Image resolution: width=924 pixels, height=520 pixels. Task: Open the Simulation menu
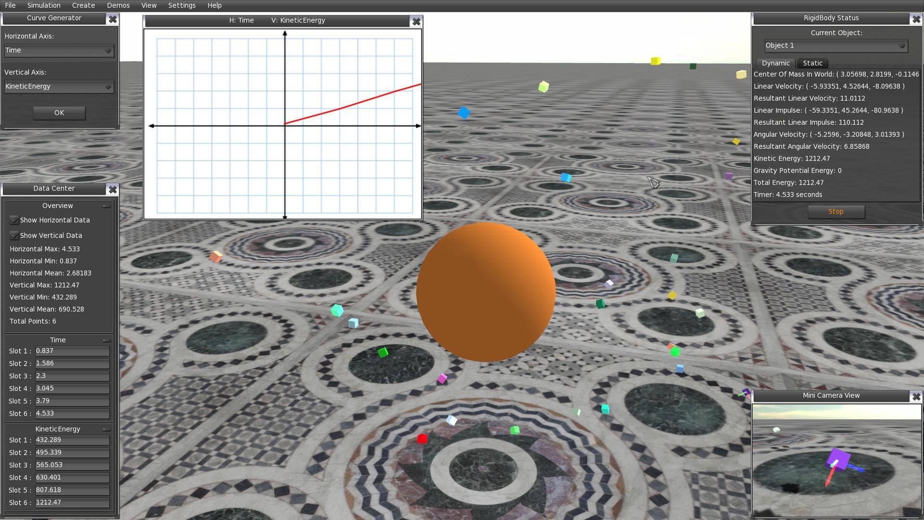click(x=43, y=5)
